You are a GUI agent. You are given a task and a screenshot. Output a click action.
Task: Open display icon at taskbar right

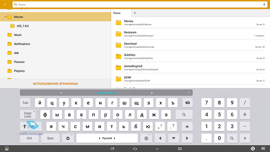point(263,149)
